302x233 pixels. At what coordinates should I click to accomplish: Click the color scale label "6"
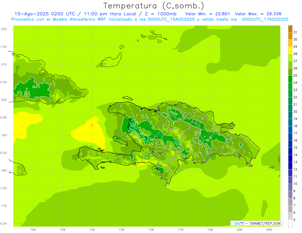click(x=294, y=213)
